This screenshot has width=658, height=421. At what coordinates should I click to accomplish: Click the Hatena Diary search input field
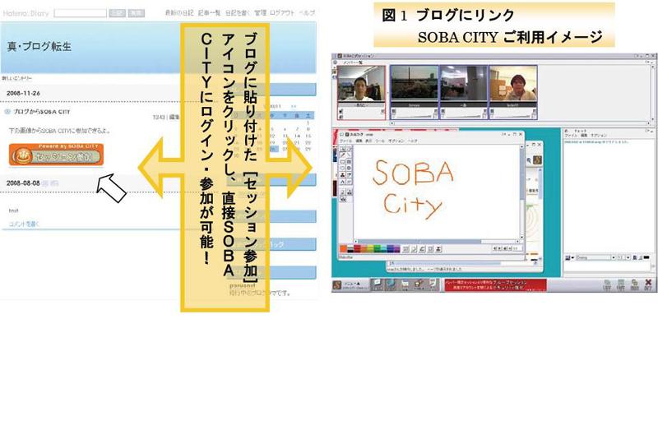(x=80, y=13)
